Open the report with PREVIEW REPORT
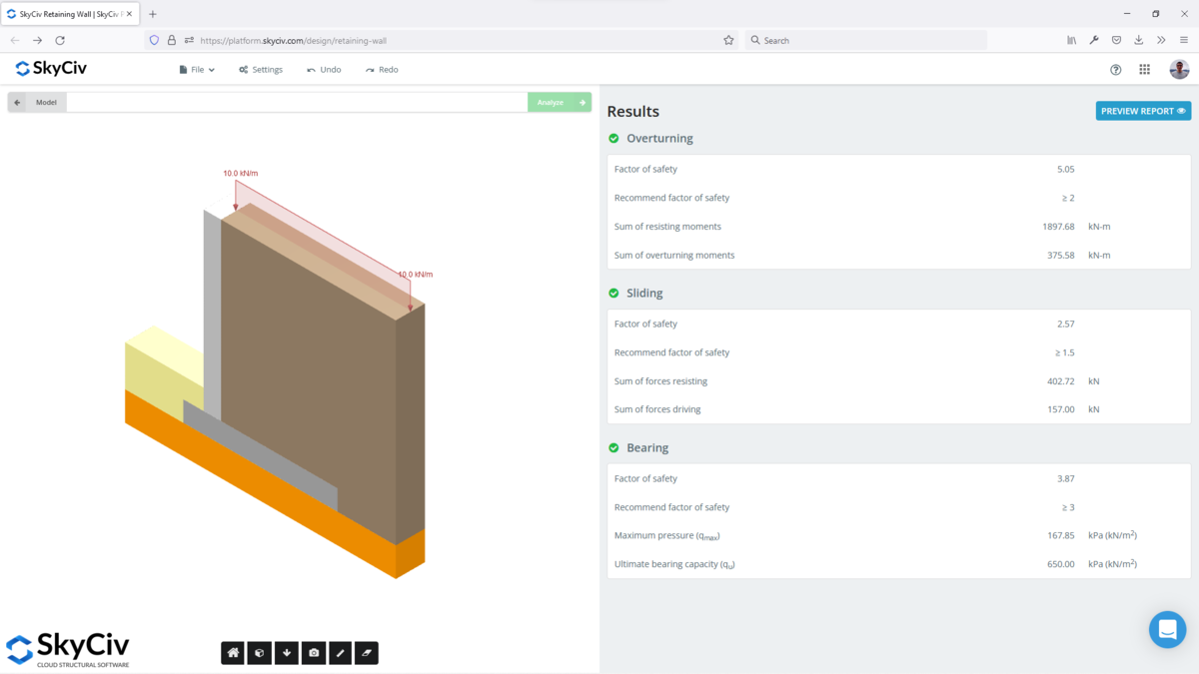 tap(1142, 111)
